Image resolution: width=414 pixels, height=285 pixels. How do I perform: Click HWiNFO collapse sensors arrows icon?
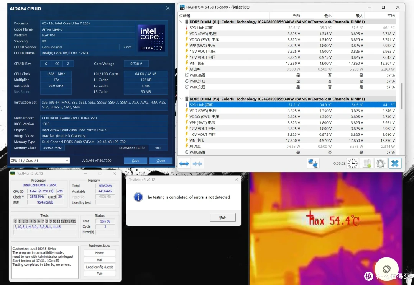tap(197, 164)
